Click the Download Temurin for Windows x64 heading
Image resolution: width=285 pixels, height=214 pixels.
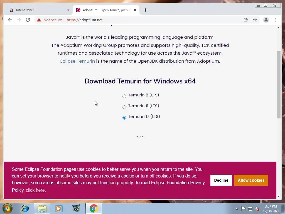140,81
